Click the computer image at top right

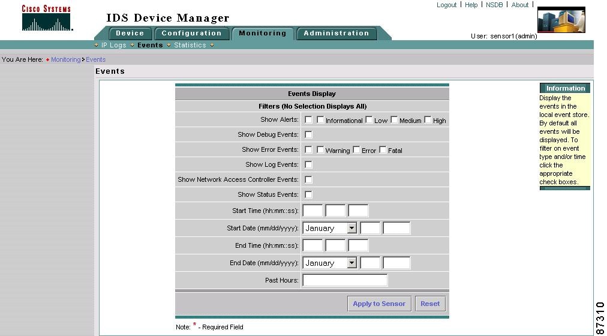coord(561,20)
